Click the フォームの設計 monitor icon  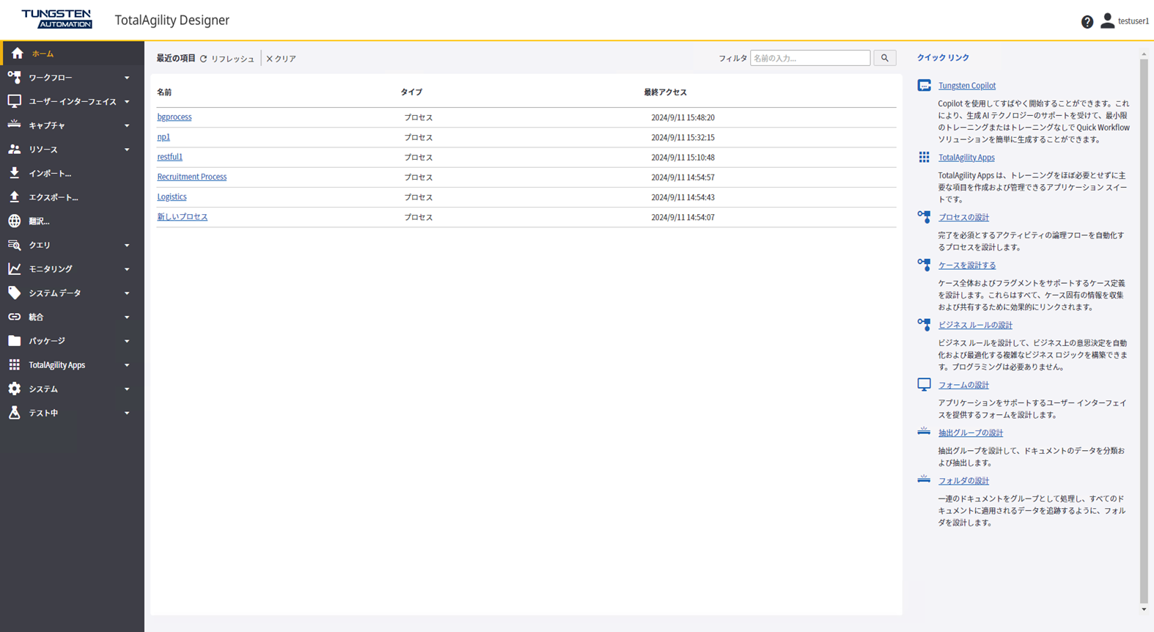[x=924, y=385]
